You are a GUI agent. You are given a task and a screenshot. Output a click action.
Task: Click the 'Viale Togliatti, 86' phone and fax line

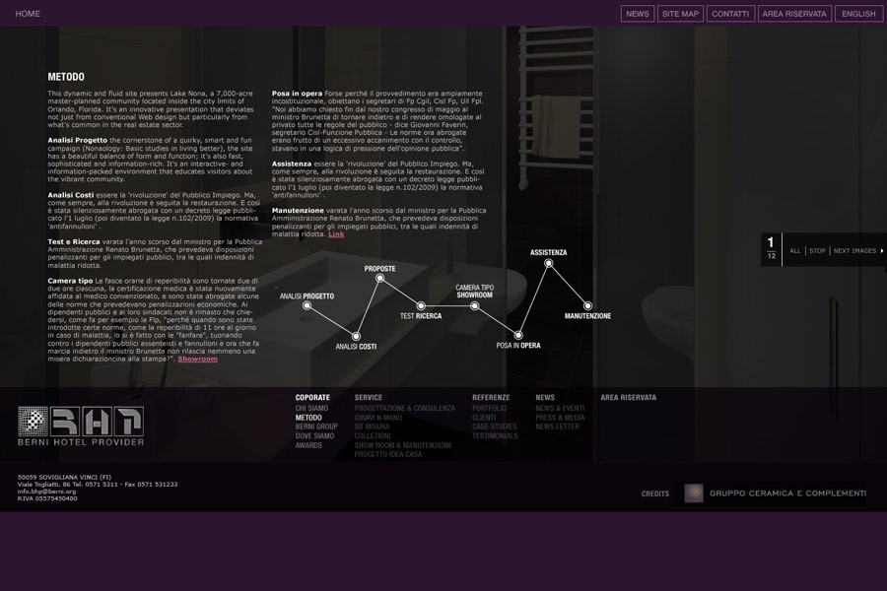click(98, 485)
